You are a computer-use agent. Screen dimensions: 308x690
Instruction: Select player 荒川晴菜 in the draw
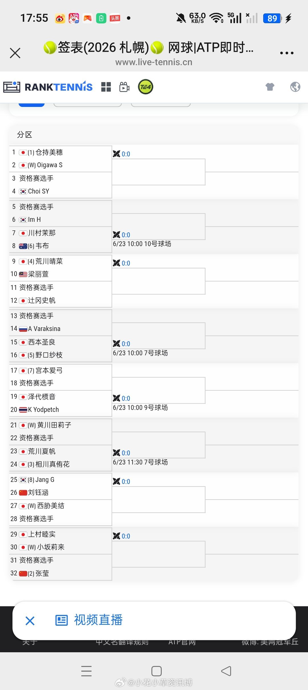49,261
